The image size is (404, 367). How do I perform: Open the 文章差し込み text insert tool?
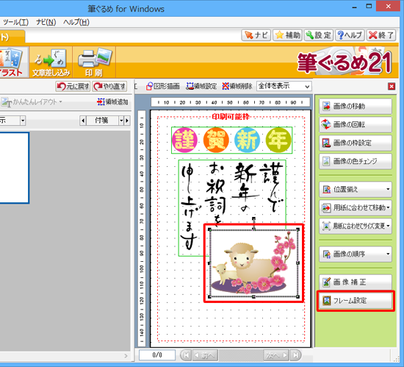pos(51,63)
